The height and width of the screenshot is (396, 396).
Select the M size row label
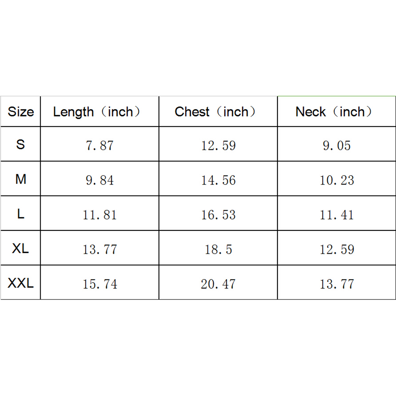pos(21,179)
